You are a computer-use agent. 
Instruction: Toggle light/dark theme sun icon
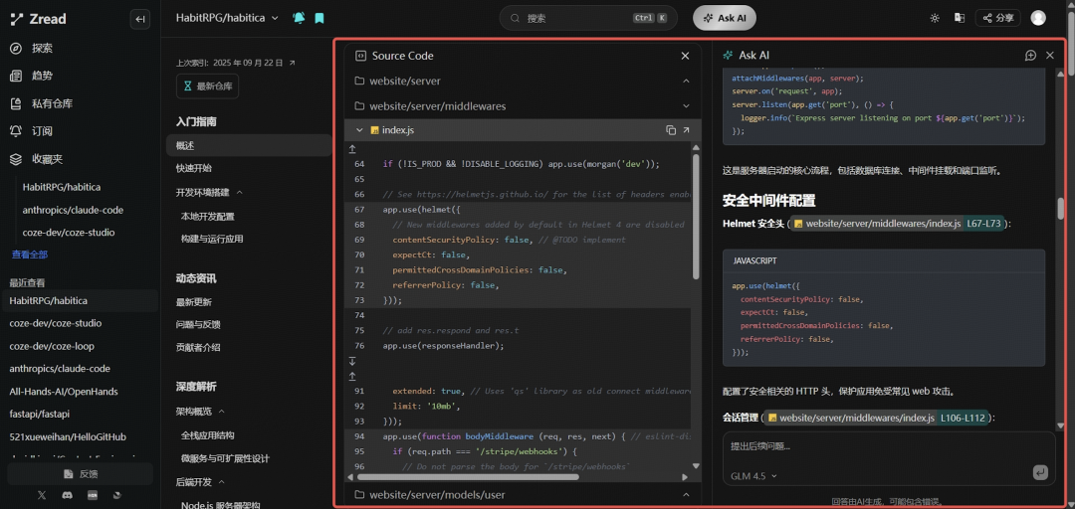(x=935, y=19)
